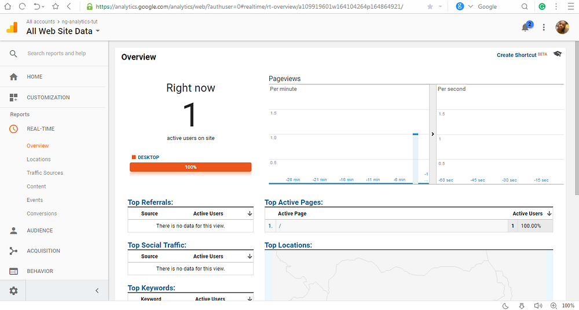The height and width of the screenshot is (310, 579).
Task: Click the DESKTOP device label
Action: click(x=148, y=157)
